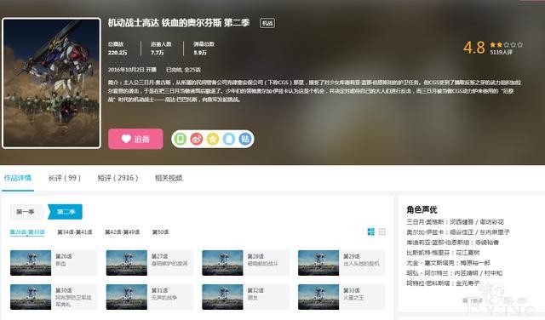Image resolution: width=545 pixels, height=320 pixels.
Task: Open the 长评 (99) tab
Action: click(65, 178)
